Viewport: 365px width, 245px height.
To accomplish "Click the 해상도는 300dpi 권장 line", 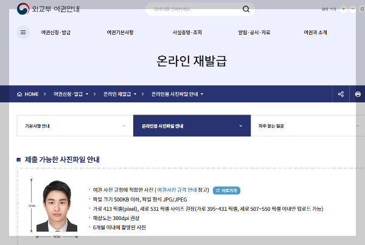I will (x=116, y=218).
